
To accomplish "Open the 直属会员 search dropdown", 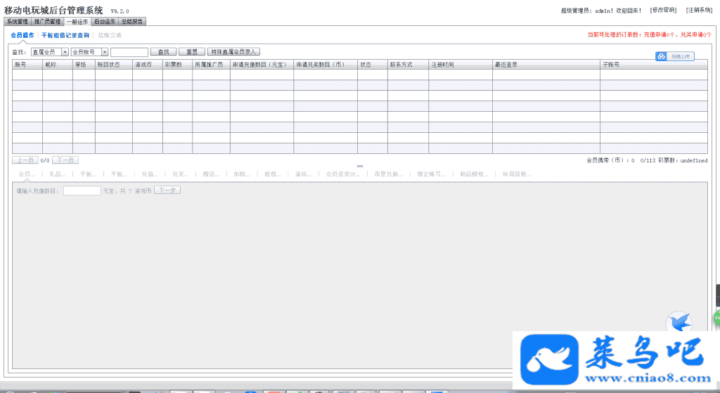I will coord(50,52).
